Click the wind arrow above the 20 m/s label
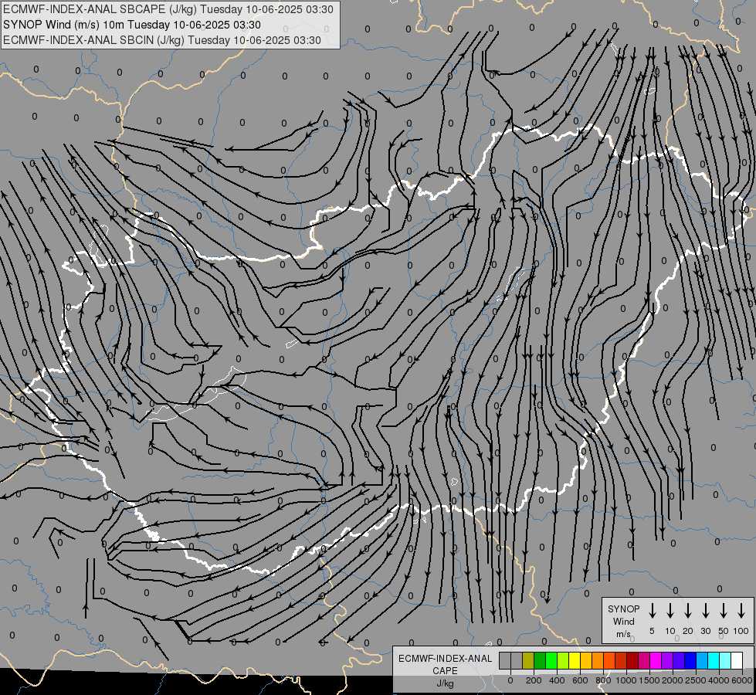 (x=688, y=611)
